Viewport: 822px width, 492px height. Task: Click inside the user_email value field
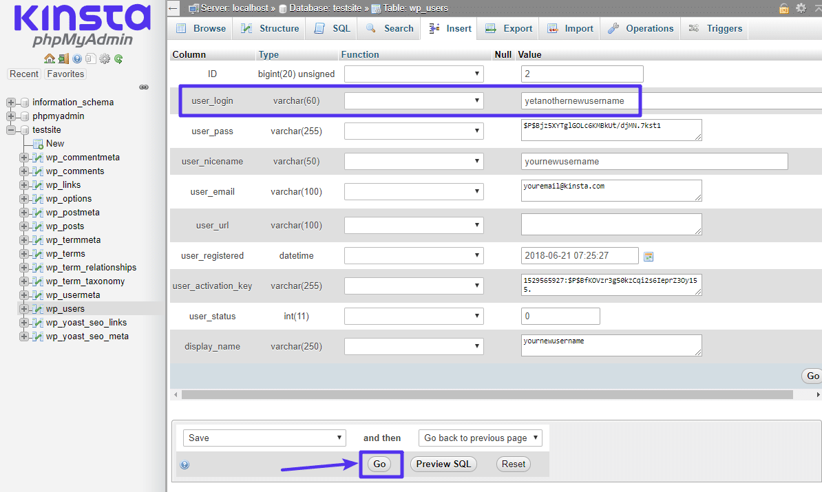(611, 191)
